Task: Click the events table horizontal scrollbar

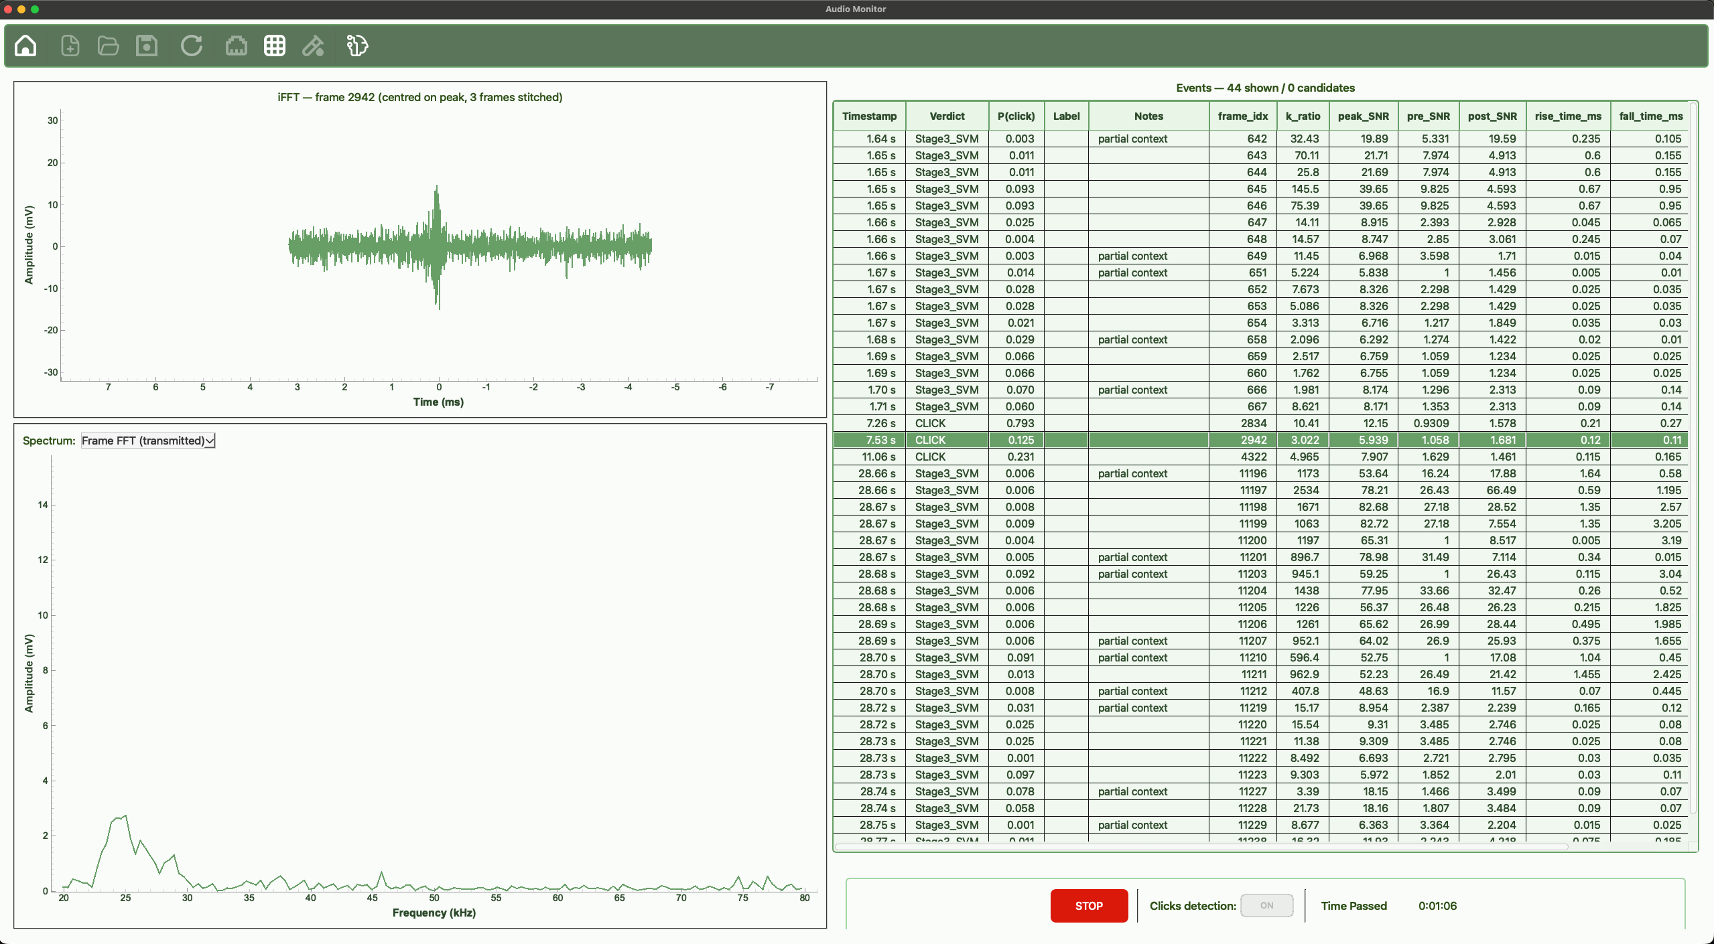Action: click(x=1201, y=847)
